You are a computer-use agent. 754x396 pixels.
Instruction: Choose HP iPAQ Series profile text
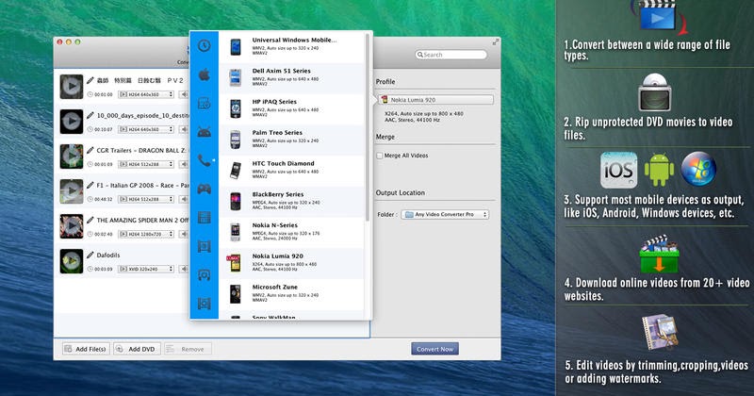(274, 102)
